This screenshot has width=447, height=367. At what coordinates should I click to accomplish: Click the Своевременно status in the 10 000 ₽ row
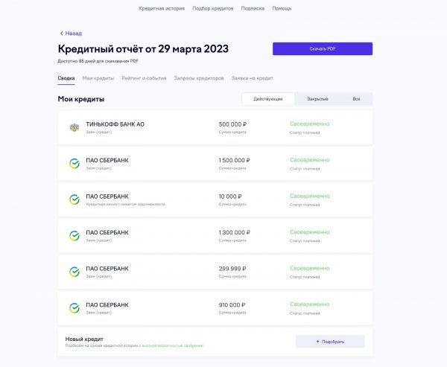click(310, 196)
